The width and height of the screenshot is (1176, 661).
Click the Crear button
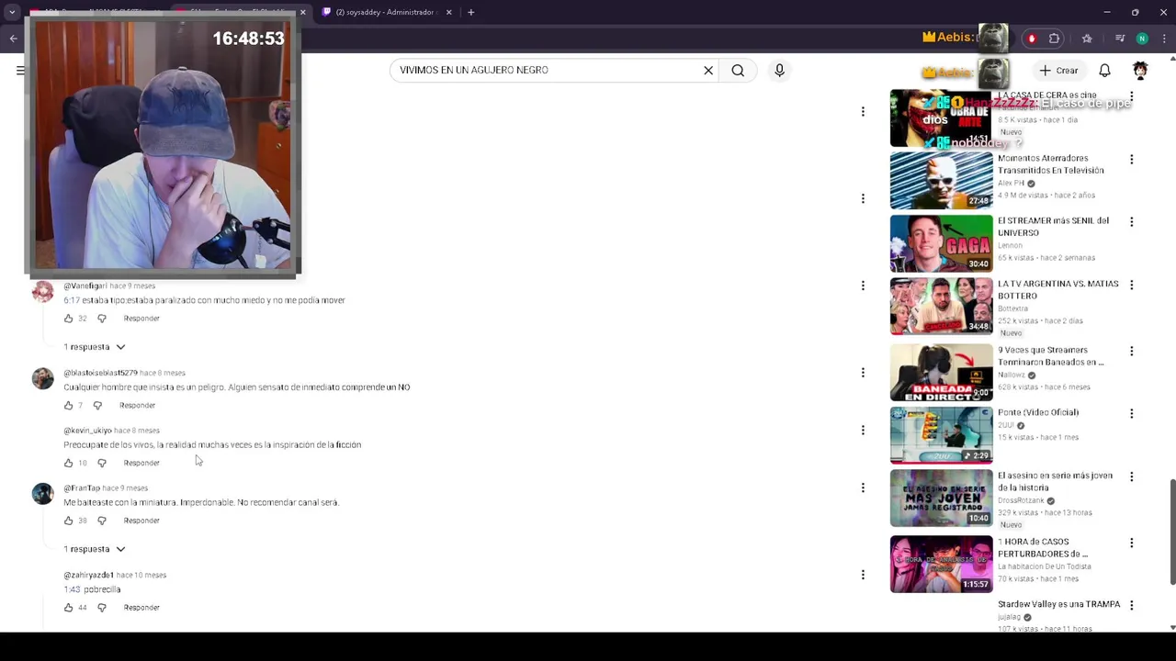pos(1057,71)
